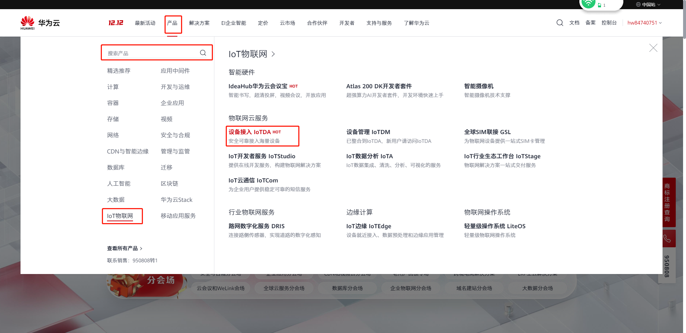Screen dimensions: 686x333
Task: Select the IoT物联网 category
Action: tap(120, 216)
